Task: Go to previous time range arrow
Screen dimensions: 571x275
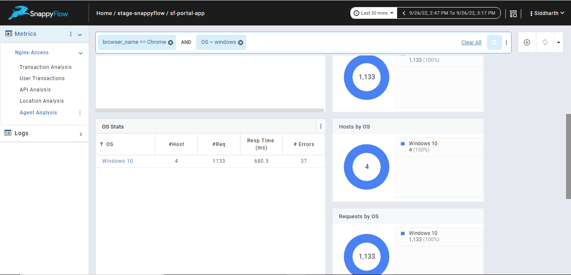Action: pyautogui.click(x=404, y=13)
